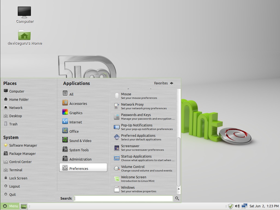Viewport: 280px width, 210px height.
Task: Click the panel clock Sat Jun 2
Action: coord(264,206)
